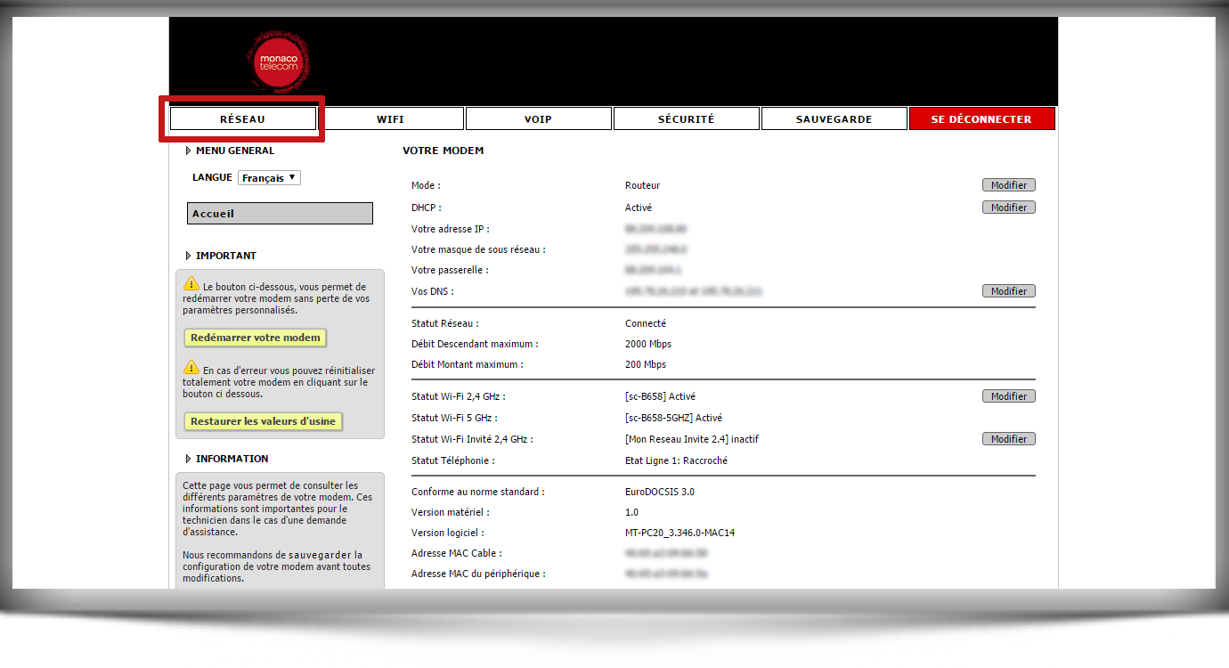The width and height of the screenshot is (1229, 668).
Task: Click the VOTRE MODEM heading
Action: [x=444, y=151]
